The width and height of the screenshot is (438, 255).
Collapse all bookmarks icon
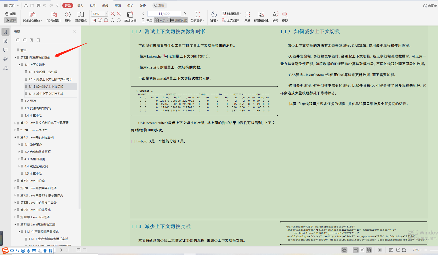25,40
